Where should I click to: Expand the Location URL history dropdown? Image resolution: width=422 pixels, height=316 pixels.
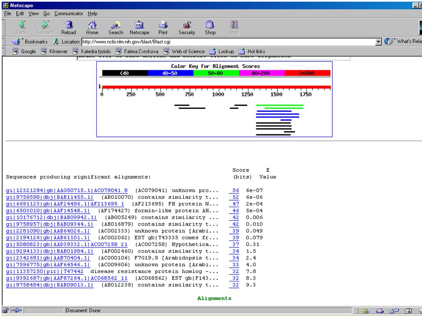[378, 42]
